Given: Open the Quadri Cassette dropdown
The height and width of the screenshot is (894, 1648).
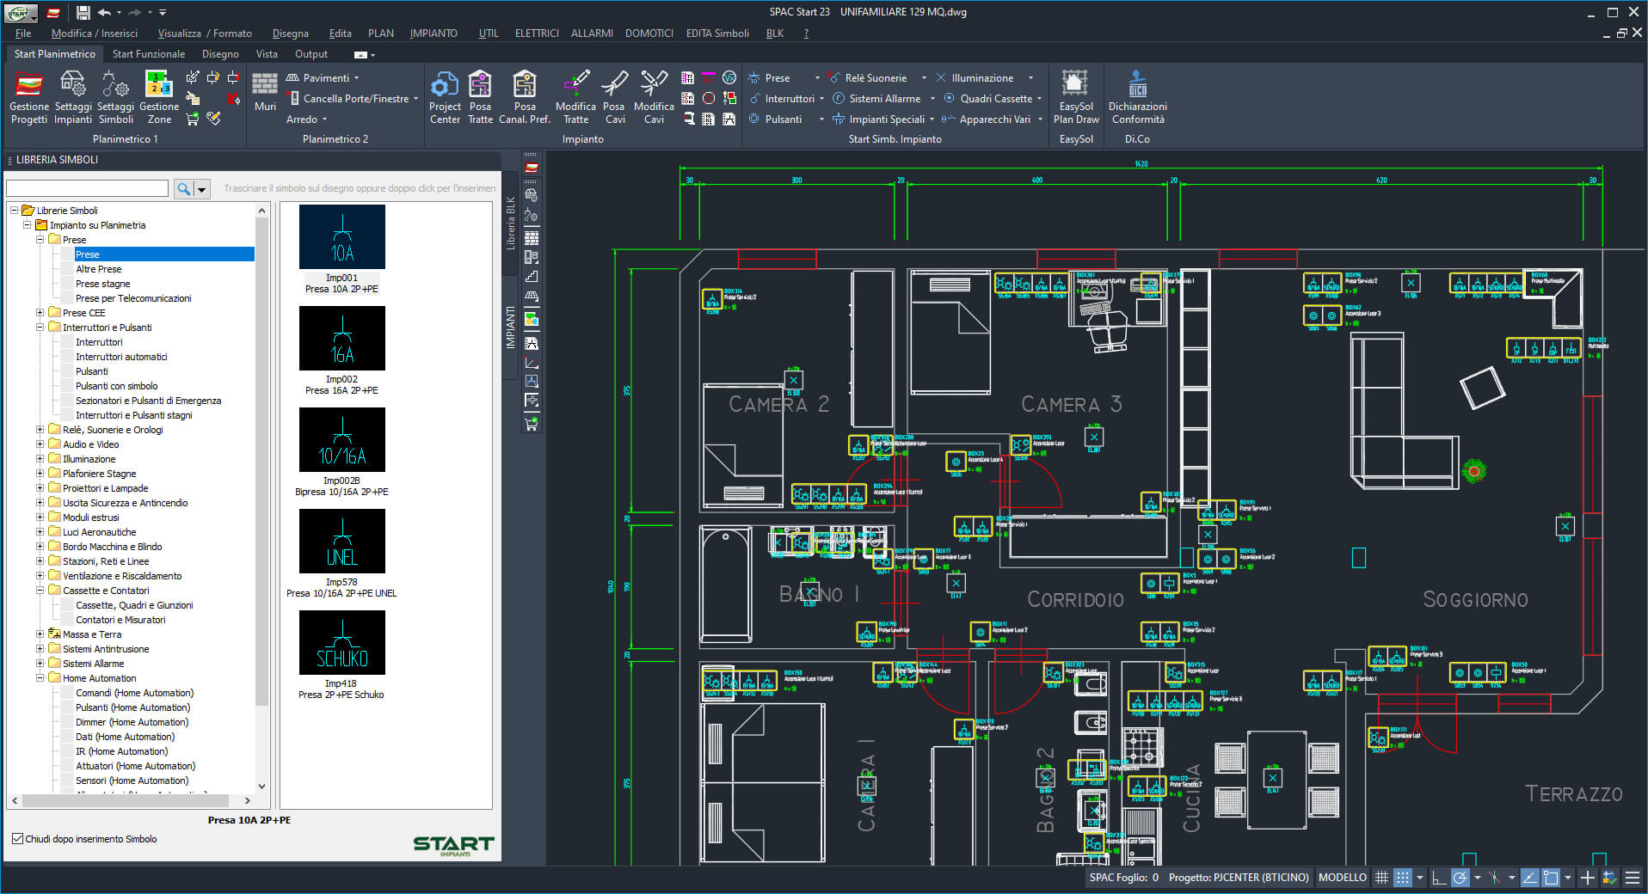Looking at the screenshot, I should click(1039, 99).
